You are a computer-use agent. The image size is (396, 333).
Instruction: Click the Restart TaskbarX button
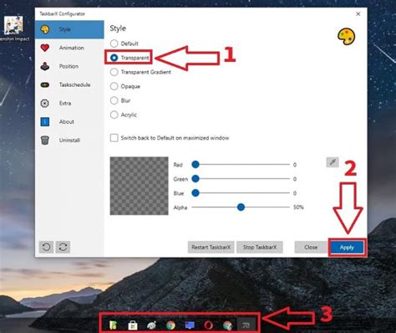211,247
